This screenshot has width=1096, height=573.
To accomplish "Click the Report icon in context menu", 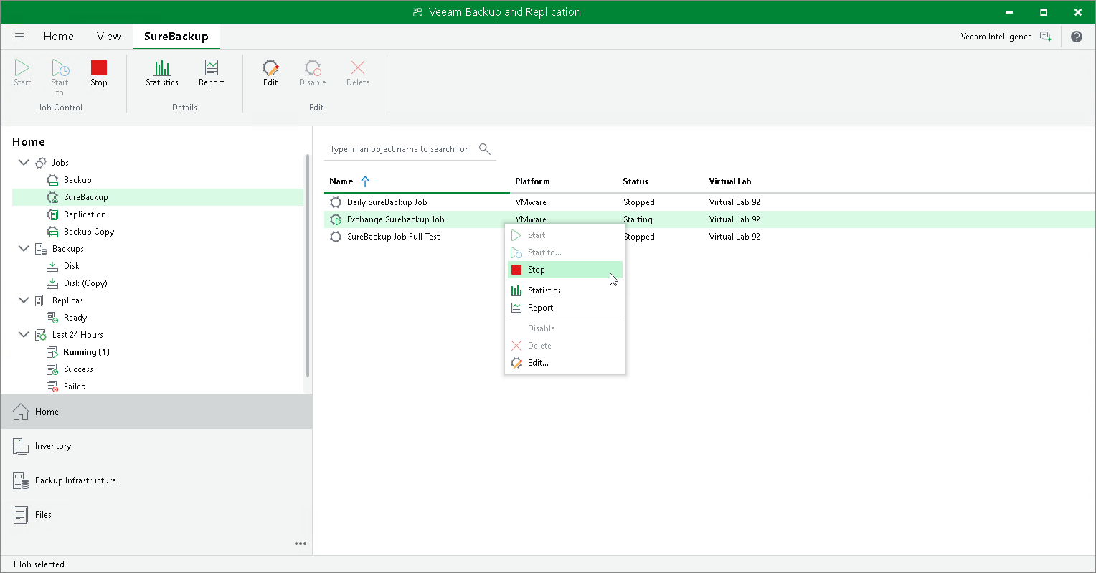I will (516, 308).
